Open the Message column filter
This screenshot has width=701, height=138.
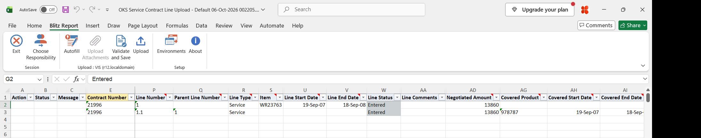click(x=83, y=97)
